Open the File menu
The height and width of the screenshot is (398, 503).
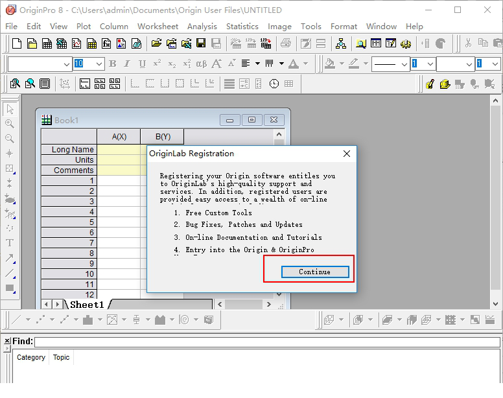(12, 27)
